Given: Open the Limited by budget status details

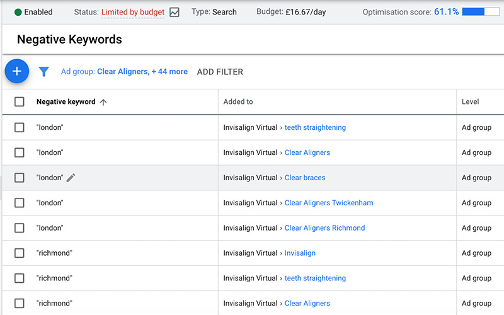Looking at the screenshot, I should coord(133,12).
